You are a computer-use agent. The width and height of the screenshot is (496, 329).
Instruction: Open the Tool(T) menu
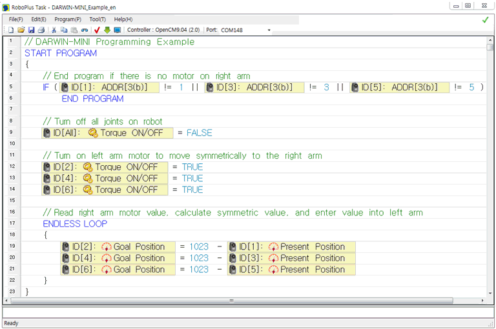[98, 19]
